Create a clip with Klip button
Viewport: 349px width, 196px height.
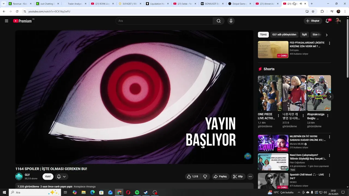click(238, 177)
